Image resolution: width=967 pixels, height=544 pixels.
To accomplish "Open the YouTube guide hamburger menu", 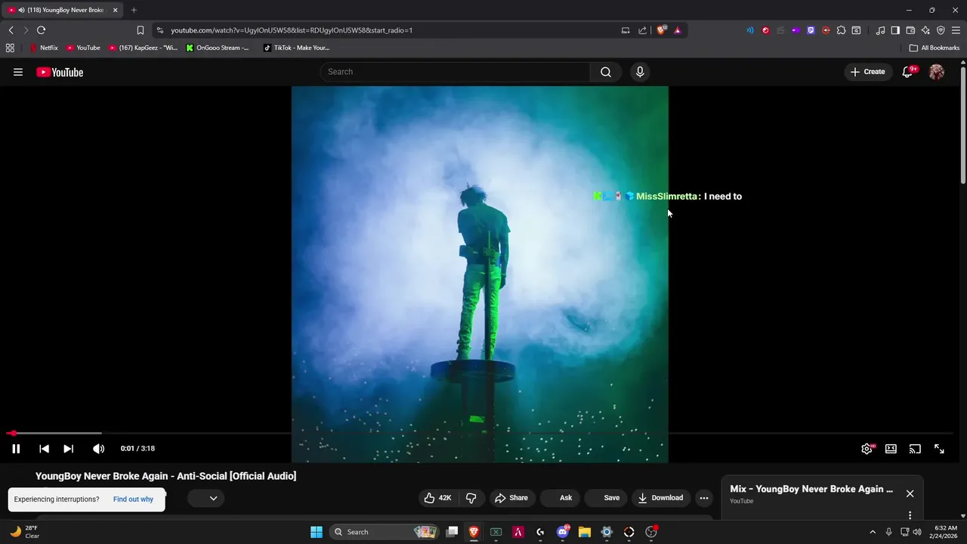I will coord(18,72).
